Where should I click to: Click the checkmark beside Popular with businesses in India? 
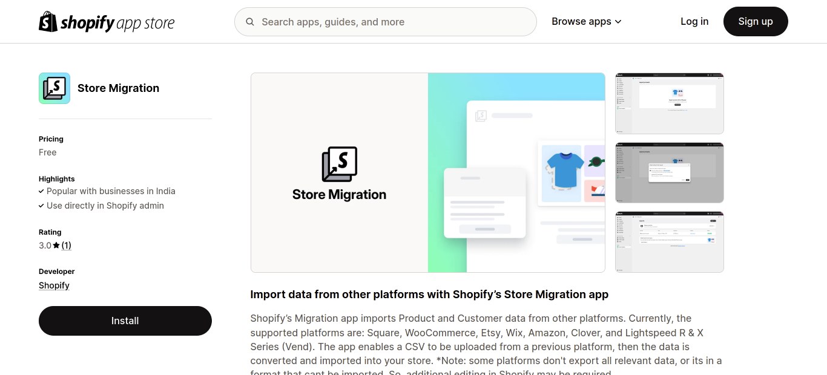click(x=41, y=191)
